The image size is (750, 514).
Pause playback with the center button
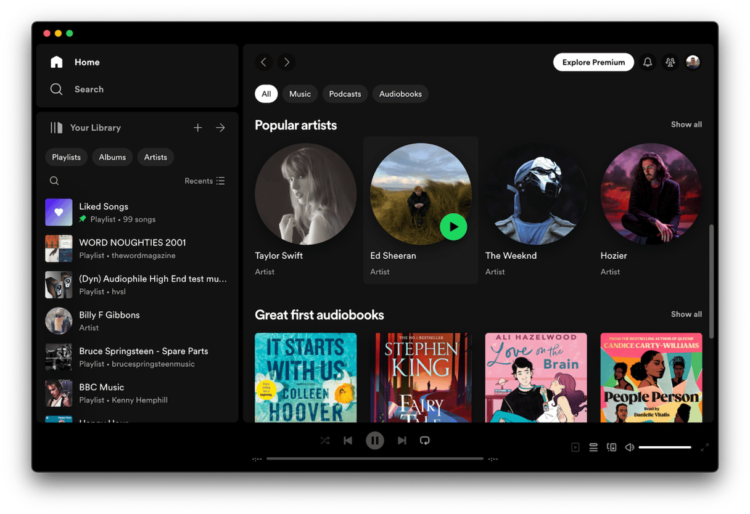pyautogui.click(x=374, y=441)
